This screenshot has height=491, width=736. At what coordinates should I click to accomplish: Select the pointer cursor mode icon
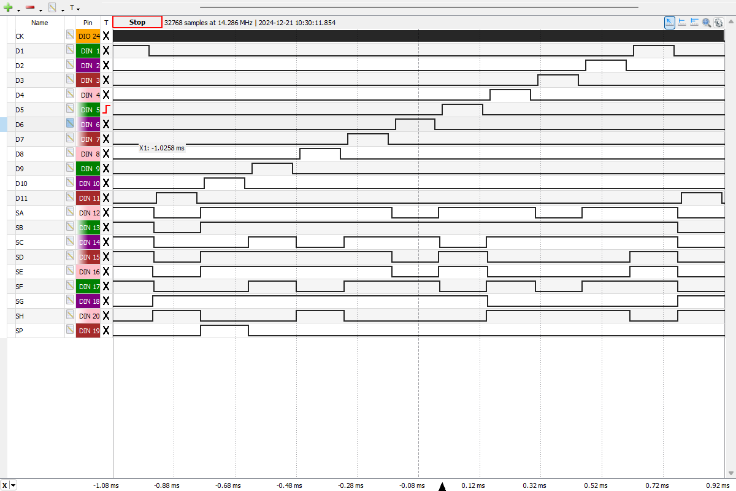[670, 23]
